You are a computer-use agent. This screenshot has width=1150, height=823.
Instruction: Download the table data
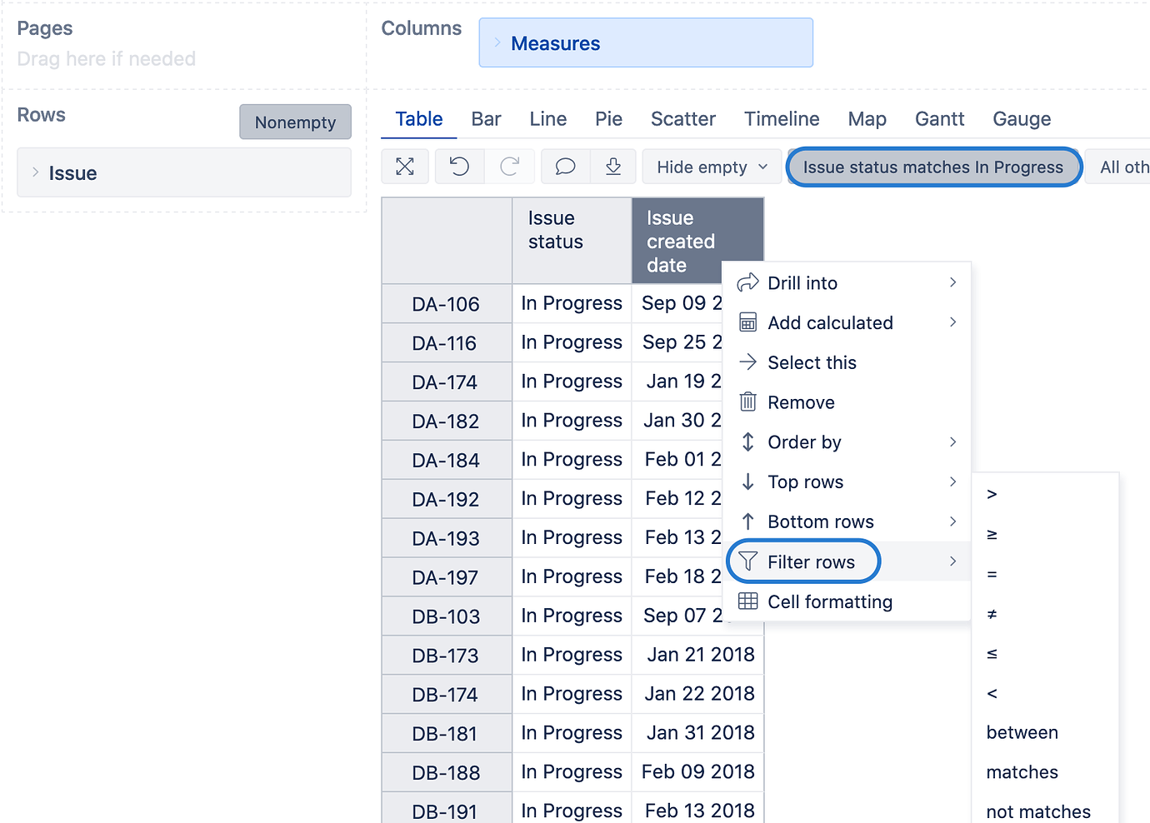613,166
